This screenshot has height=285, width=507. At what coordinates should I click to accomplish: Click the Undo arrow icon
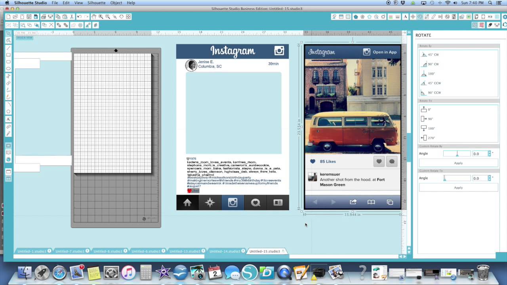pyautogui.click(x=79, y=17)
